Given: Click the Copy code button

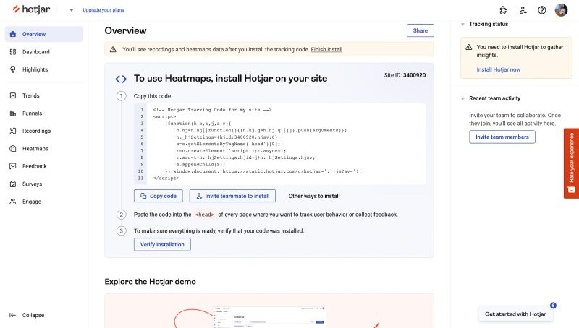Looking at the screenshot, I should tap(158, 196).
